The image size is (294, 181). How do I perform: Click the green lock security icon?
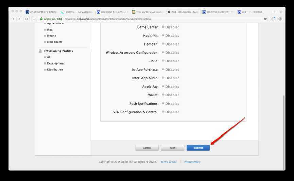[41, 19]
